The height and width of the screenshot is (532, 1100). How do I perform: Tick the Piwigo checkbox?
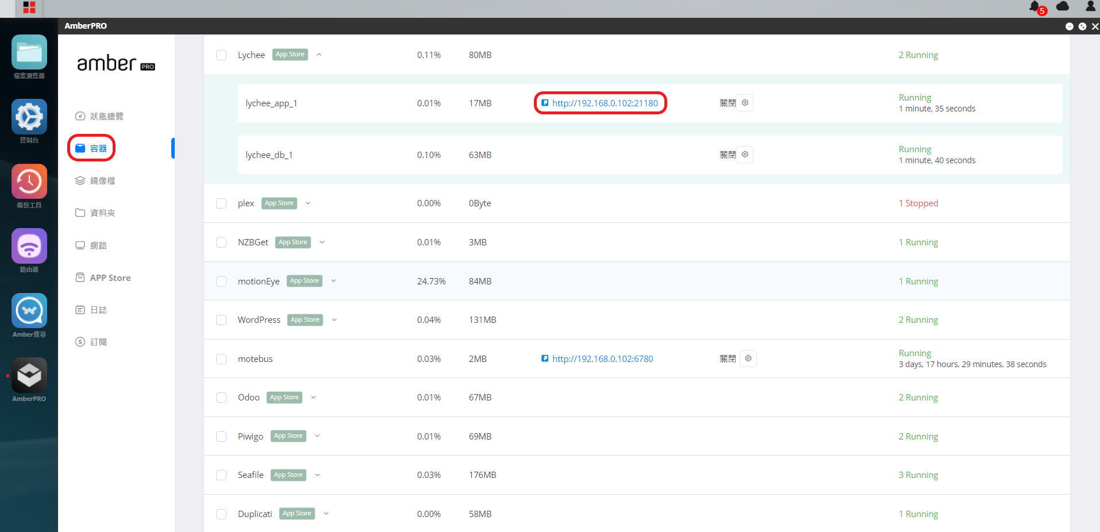click(x=221, y=437)
